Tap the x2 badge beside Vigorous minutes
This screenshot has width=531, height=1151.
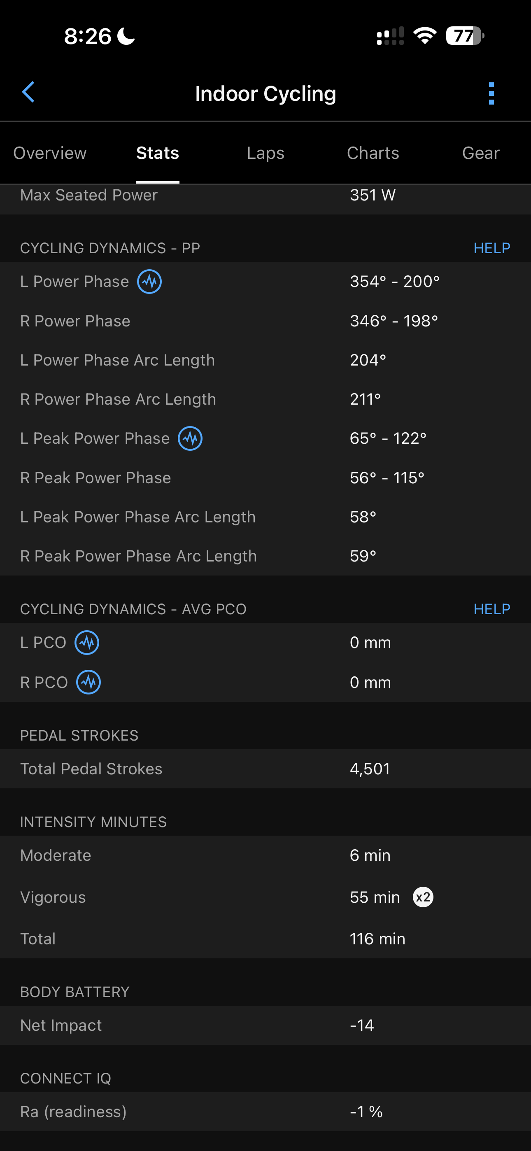[423, 897]
